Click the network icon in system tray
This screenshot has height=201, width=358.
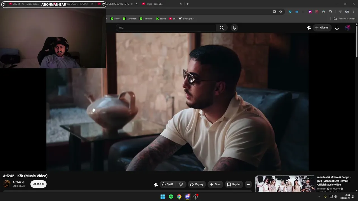331,197
